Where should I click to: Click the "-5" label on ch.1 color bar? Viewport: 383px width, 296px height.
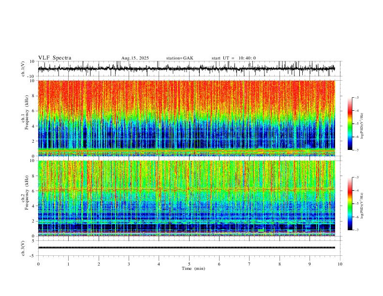coord(356,124)
